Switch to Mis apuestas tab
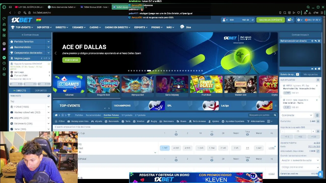 tap(310, 74)
